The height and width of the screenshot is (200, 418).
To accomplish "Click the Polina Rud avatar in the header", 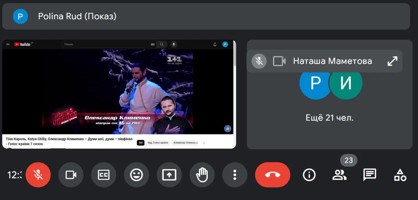I will [x=20, y=16].
